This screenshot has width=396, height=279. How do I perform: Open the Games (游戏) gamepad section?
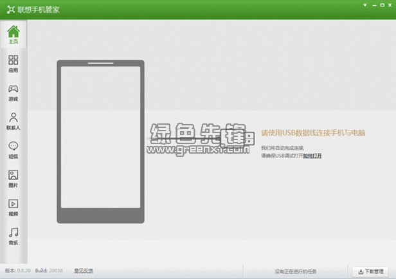tap(14, 93)
